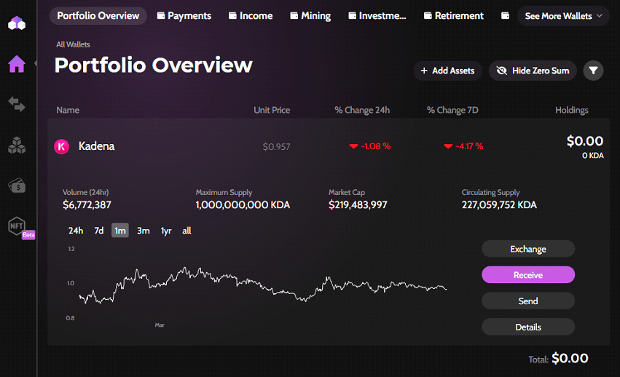Open the Payments wallet tab
The height and width of the screenshot is (377, 620).
coord(184,16)
